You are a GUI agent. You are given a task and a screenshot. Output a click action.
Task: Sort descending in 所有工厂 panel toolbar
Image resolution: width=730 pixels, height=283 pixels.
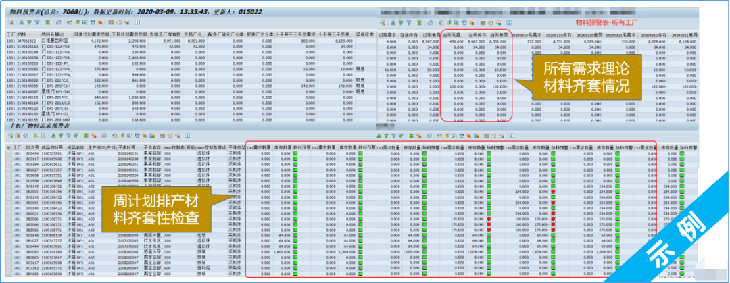click(x=401, y=23)
